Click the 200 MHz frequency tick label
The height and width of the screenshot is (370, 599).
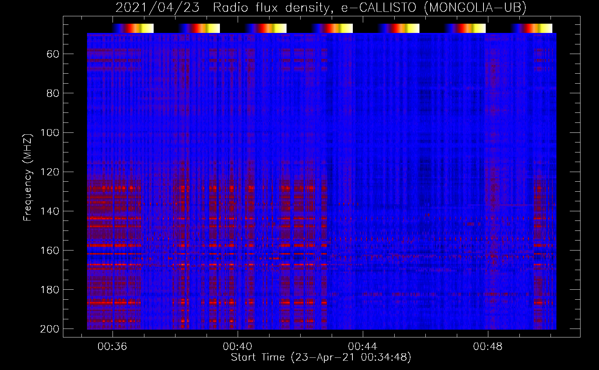[50, 329]
